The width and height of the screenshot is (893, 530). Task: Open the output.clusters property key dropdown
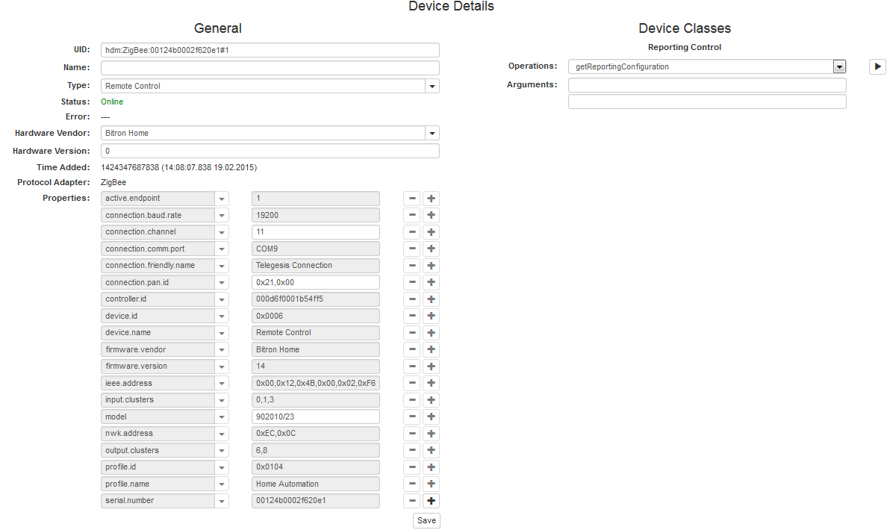pos(222,451)
